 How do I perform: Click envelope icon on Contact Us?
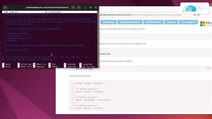tap(183, 22)
